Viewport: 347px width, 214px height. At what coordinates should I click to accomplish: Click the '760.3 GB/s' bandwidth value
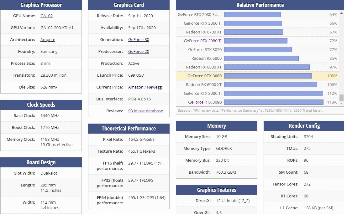tap(226, 172)
